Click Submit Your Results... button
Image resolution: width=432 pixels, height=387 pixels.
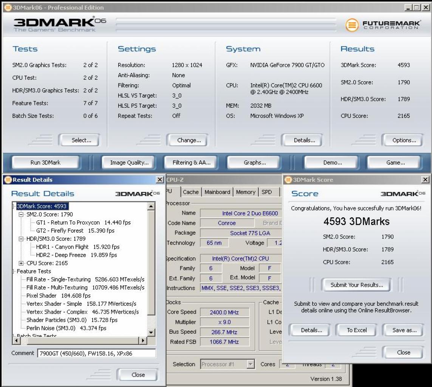357,285
